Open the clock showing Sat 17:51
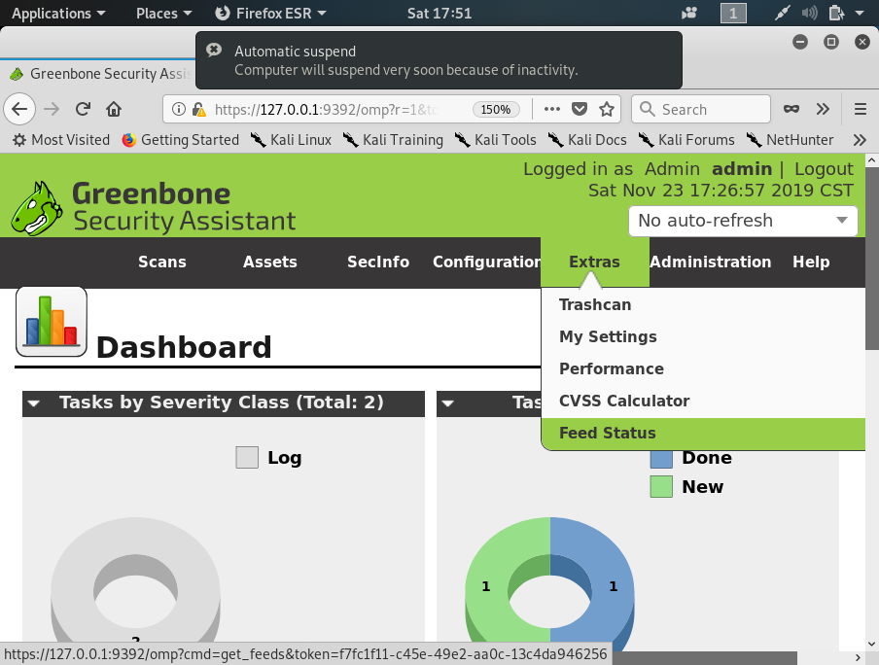Image resolution: width=879 pixels, height=665 pixels. tap(439, 13)
